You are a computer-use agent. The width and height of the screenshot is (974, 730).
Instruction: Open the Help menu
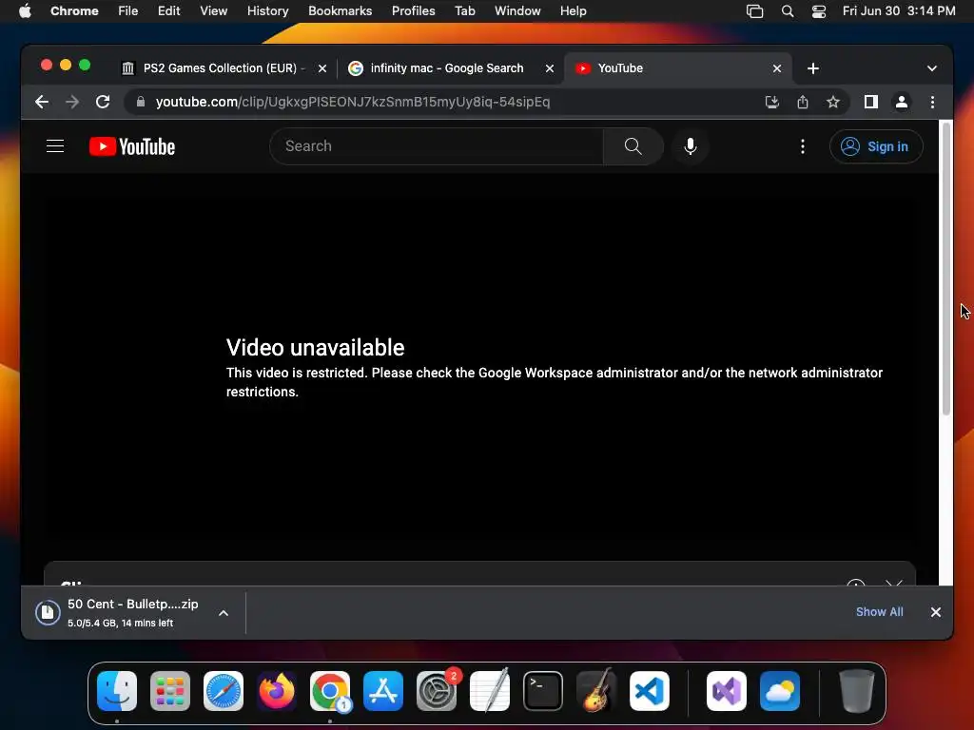coord(573,11)
